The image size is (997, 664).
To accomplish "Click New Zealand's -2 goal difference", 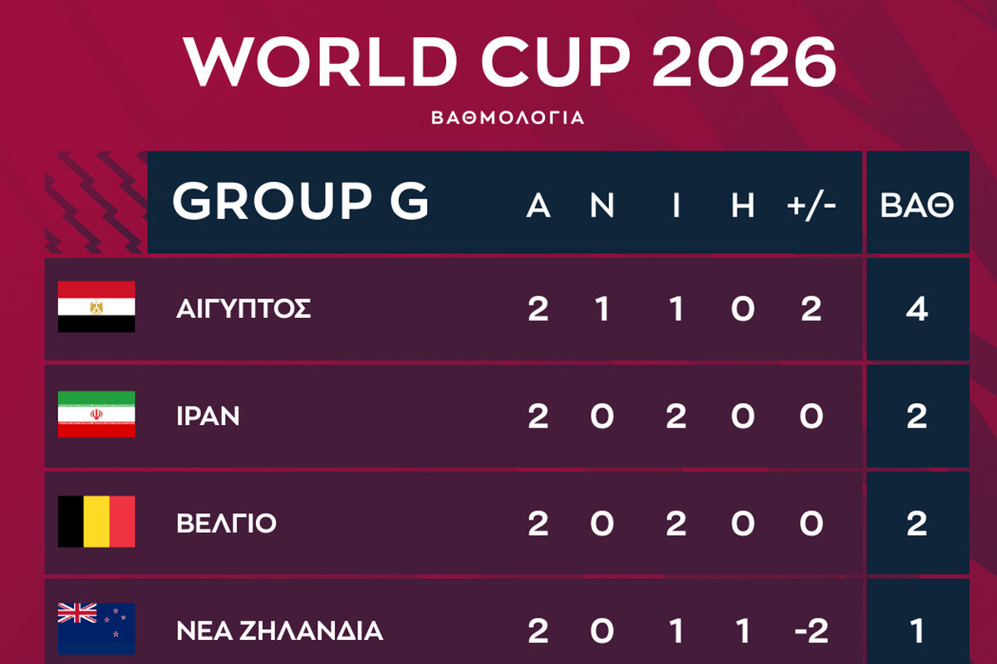I will tap(811, 631).
